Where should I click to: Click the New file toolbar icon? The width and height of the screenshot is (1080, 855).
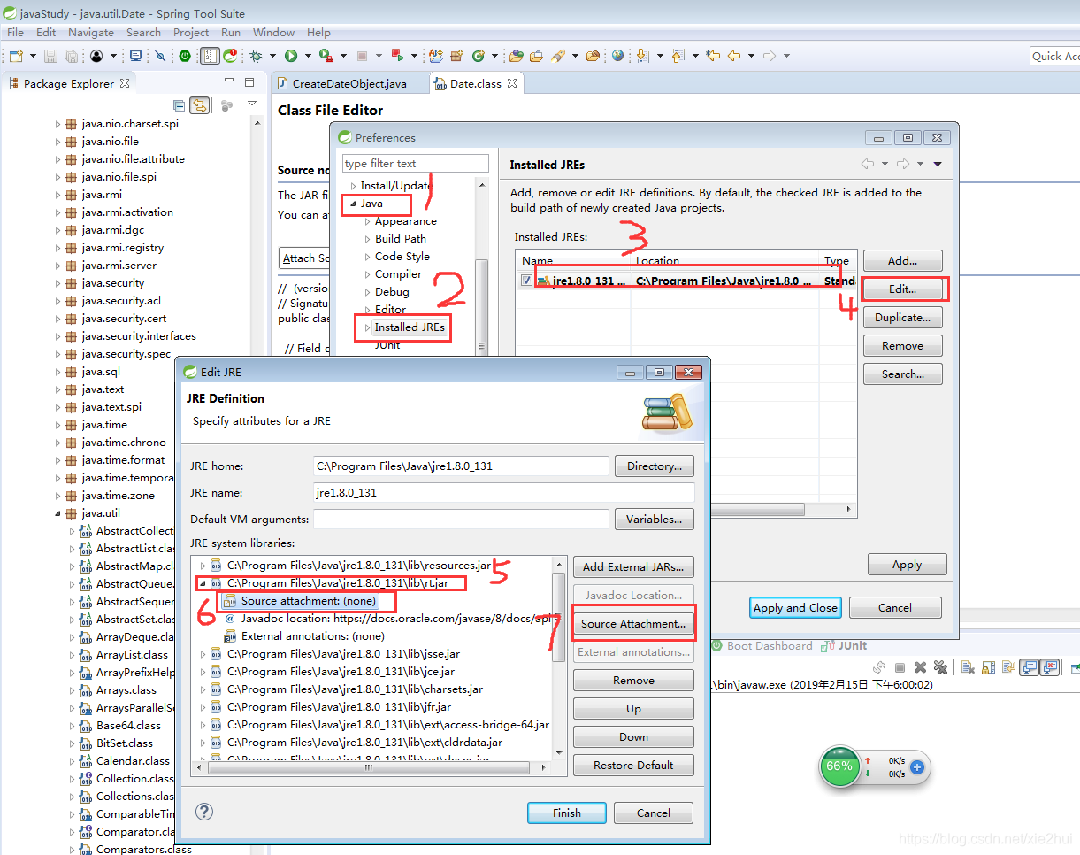click(16, 56)
